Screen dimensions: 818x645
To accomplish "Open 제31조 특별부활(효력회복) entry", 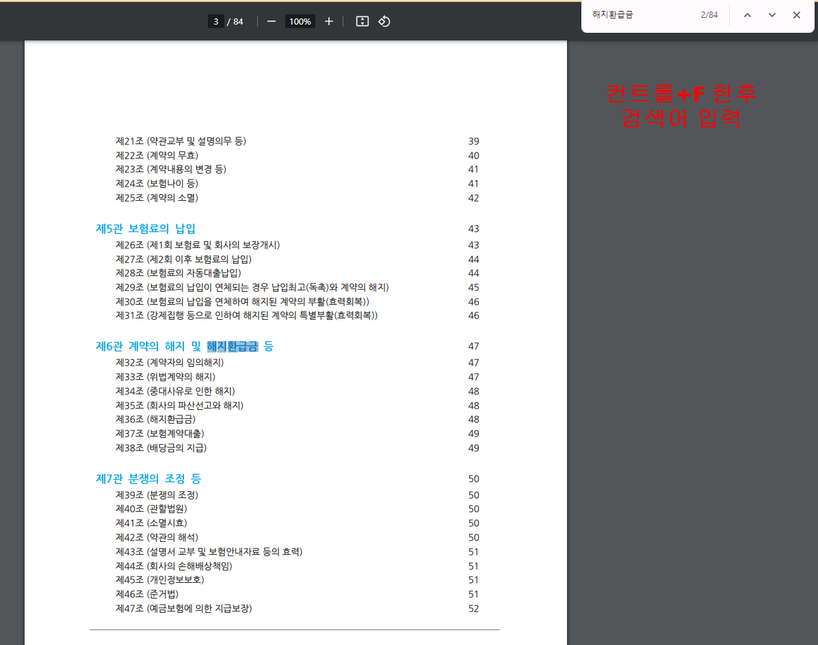I will pyautogui.click(x=246, y=315).
